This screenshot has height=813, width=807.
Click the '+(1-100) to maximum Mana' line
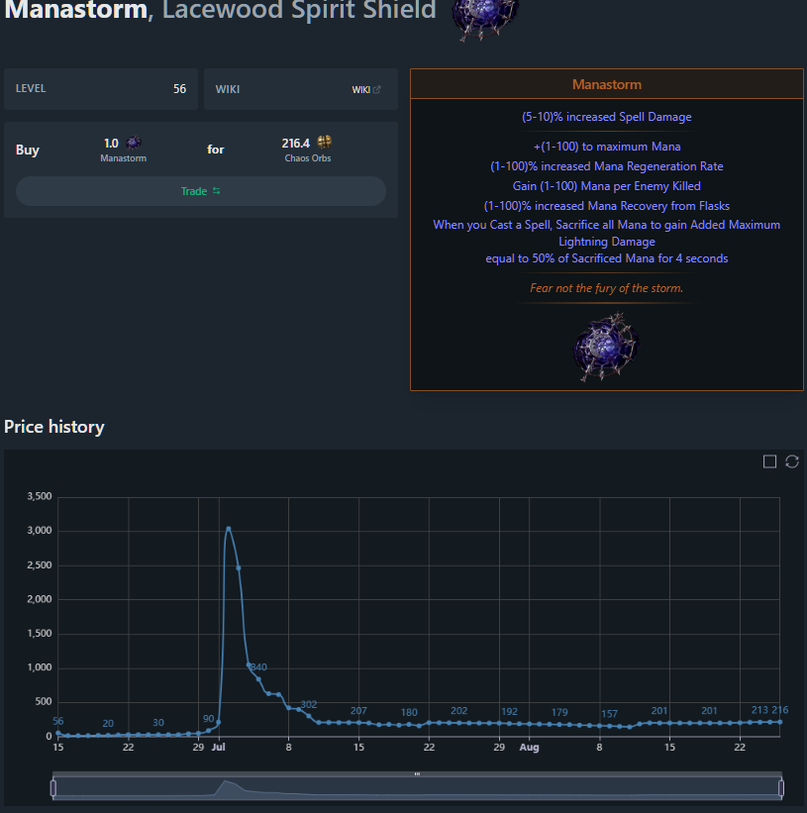click(x=606, y=147)
